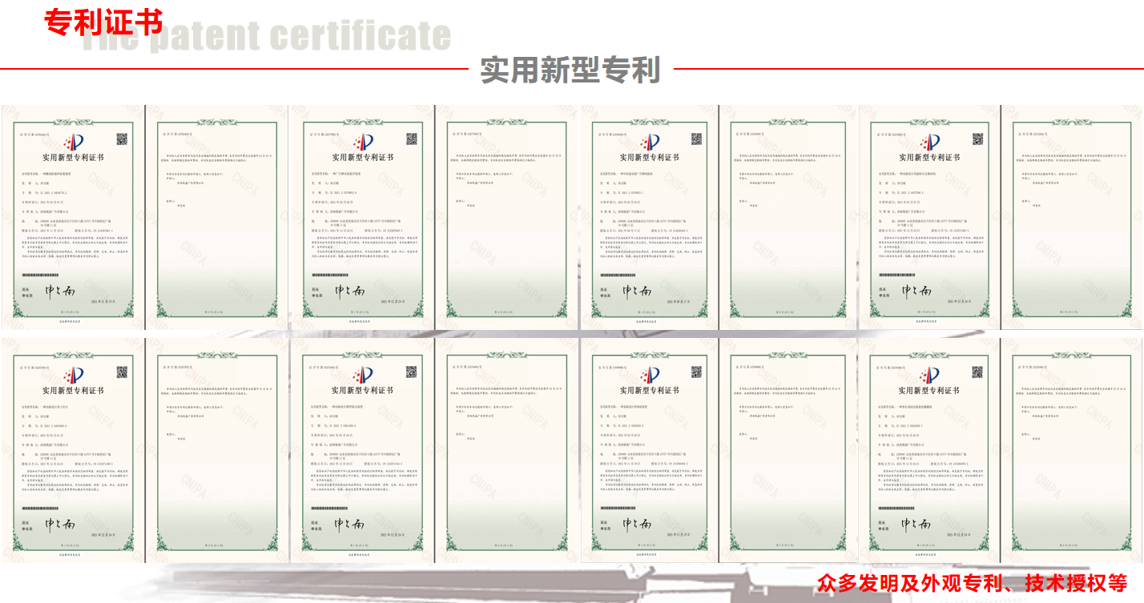This screenshot has height=603, width=1144.
Task: Open the back page of the bottom-right certificate
Action: pyautogui.click(x=1071, y=448)
